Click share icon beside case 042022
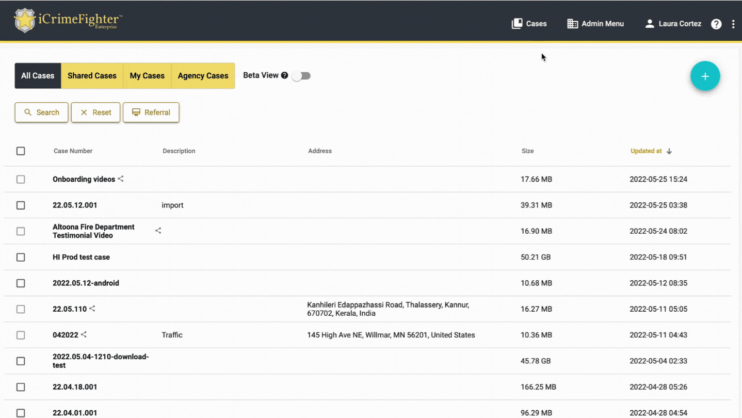The width and height of the screenshot is (742, 418). point(84,334)
